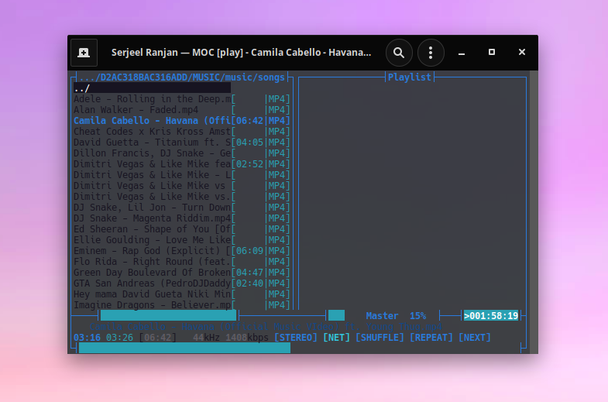This screenshot has width=608, height=402.
Task: Click the 06:09 duration of Rap God
Action: pyautogui.click(x=249, y=251)
